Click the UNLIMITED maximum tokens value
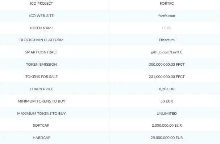220x144 pixels. click(x=167, y=114)
